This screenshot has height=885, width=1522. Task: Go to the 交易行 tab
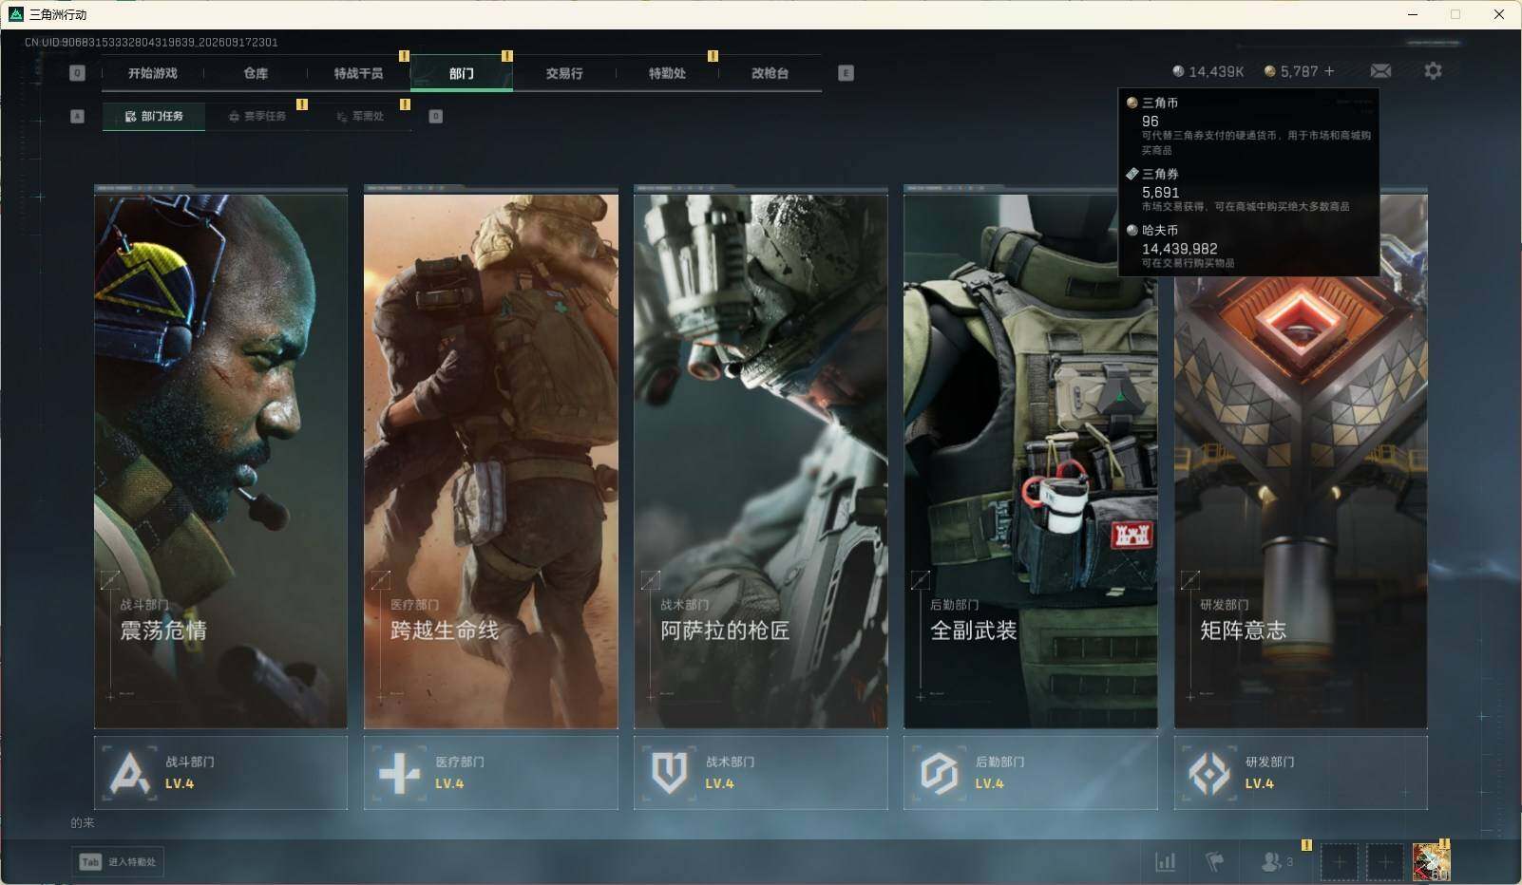click(x=564, y=73)
